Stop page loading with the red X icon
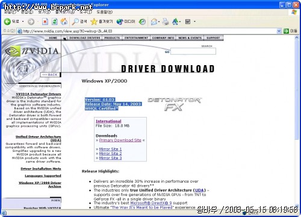 pos(45,22)
